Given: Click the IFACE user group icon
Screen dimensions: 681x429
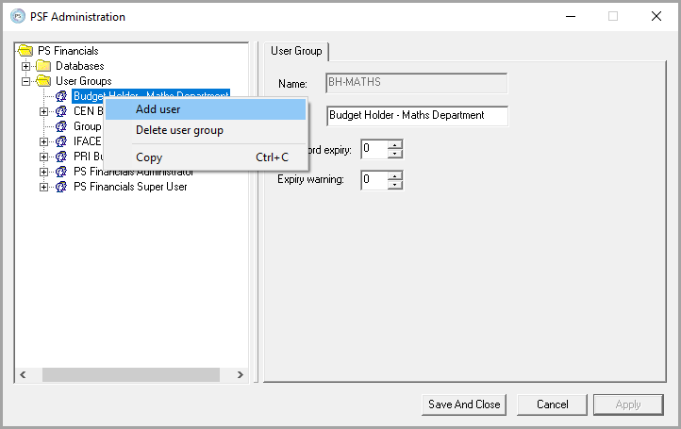Looking at the screenshot, I should pyautogui.click(x=61, y=141).
